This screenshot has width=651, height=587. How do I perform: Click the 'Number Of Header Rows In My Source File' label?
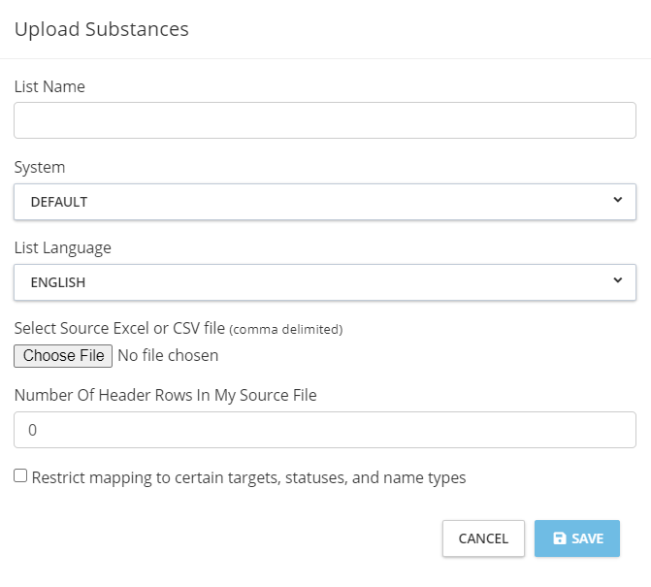point(165,395)
